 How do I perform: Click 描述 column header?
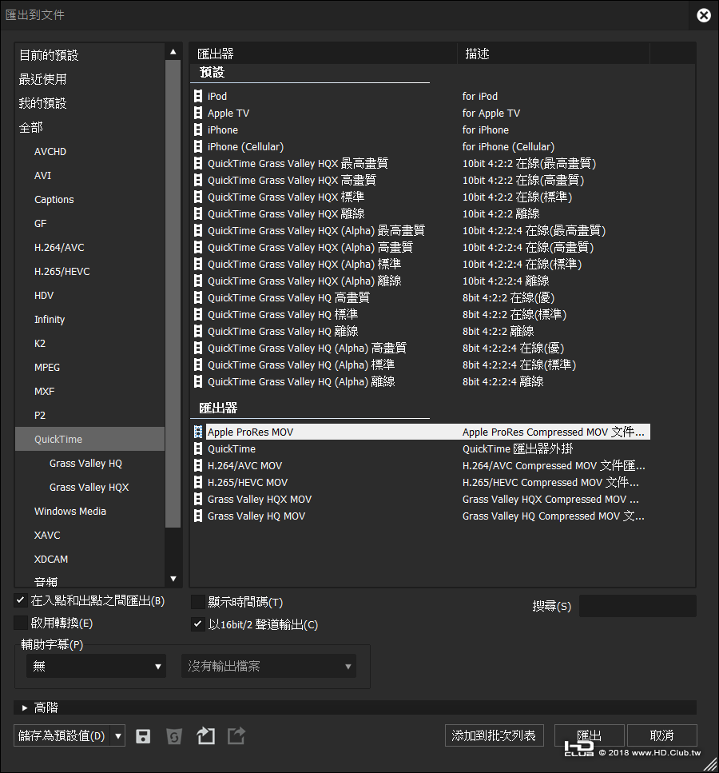point(554,54)
